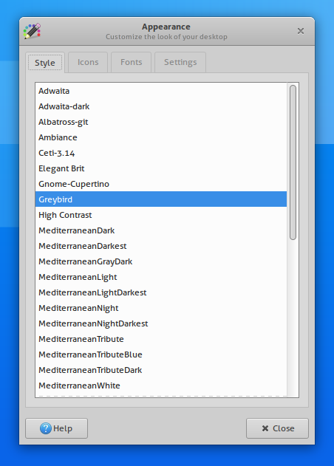Select Ceti-3.14 from the list
The width and height of the screenshot is (334, 466).
161,153
